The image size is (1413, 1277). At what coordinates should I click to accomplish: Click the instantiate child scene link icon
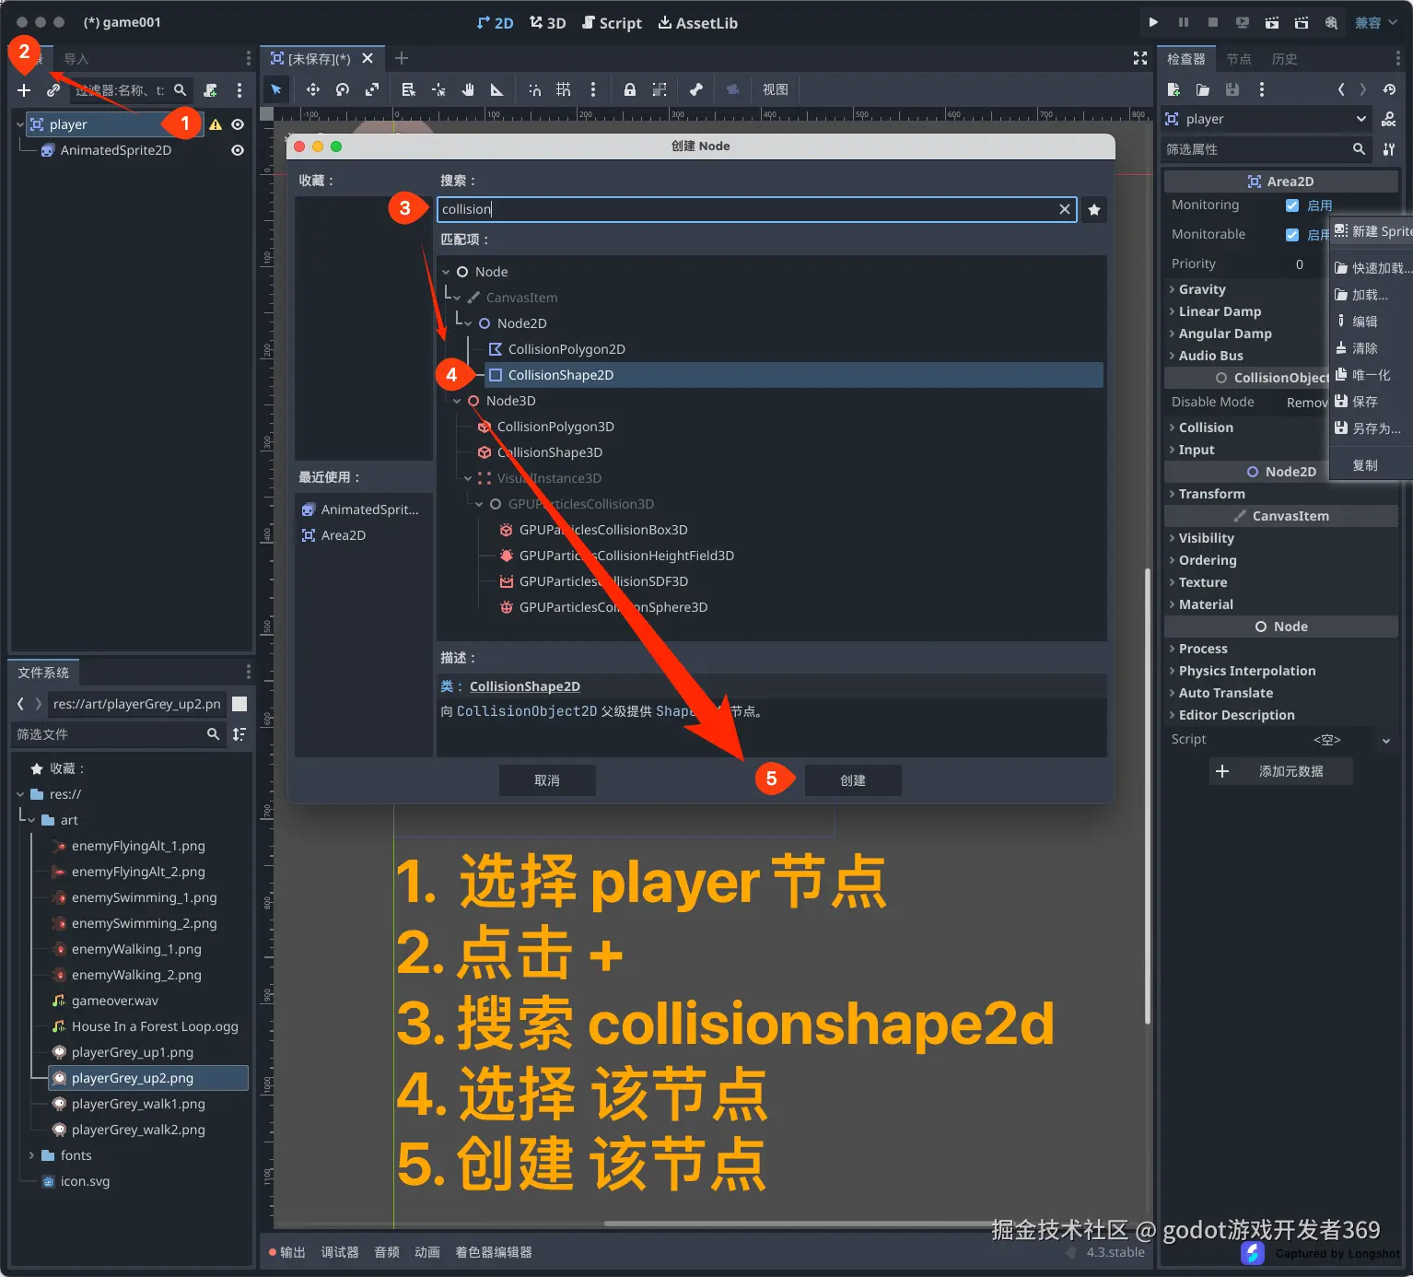pyautogui.click(x=53, y=90)
